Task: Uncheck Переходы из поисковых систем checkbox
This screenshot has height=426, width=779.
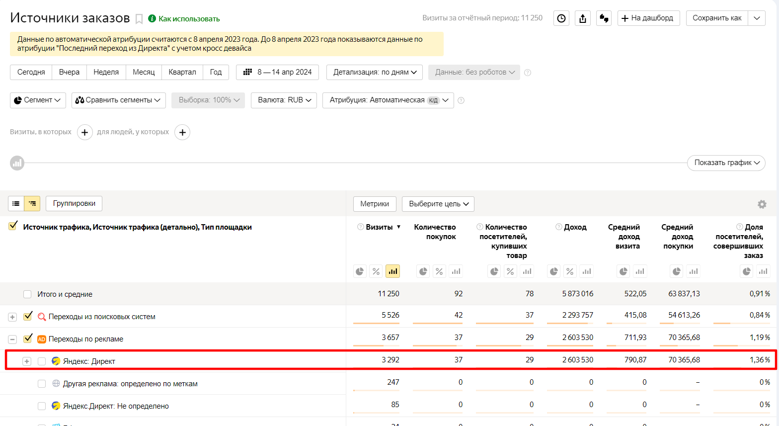Action: 28,316
